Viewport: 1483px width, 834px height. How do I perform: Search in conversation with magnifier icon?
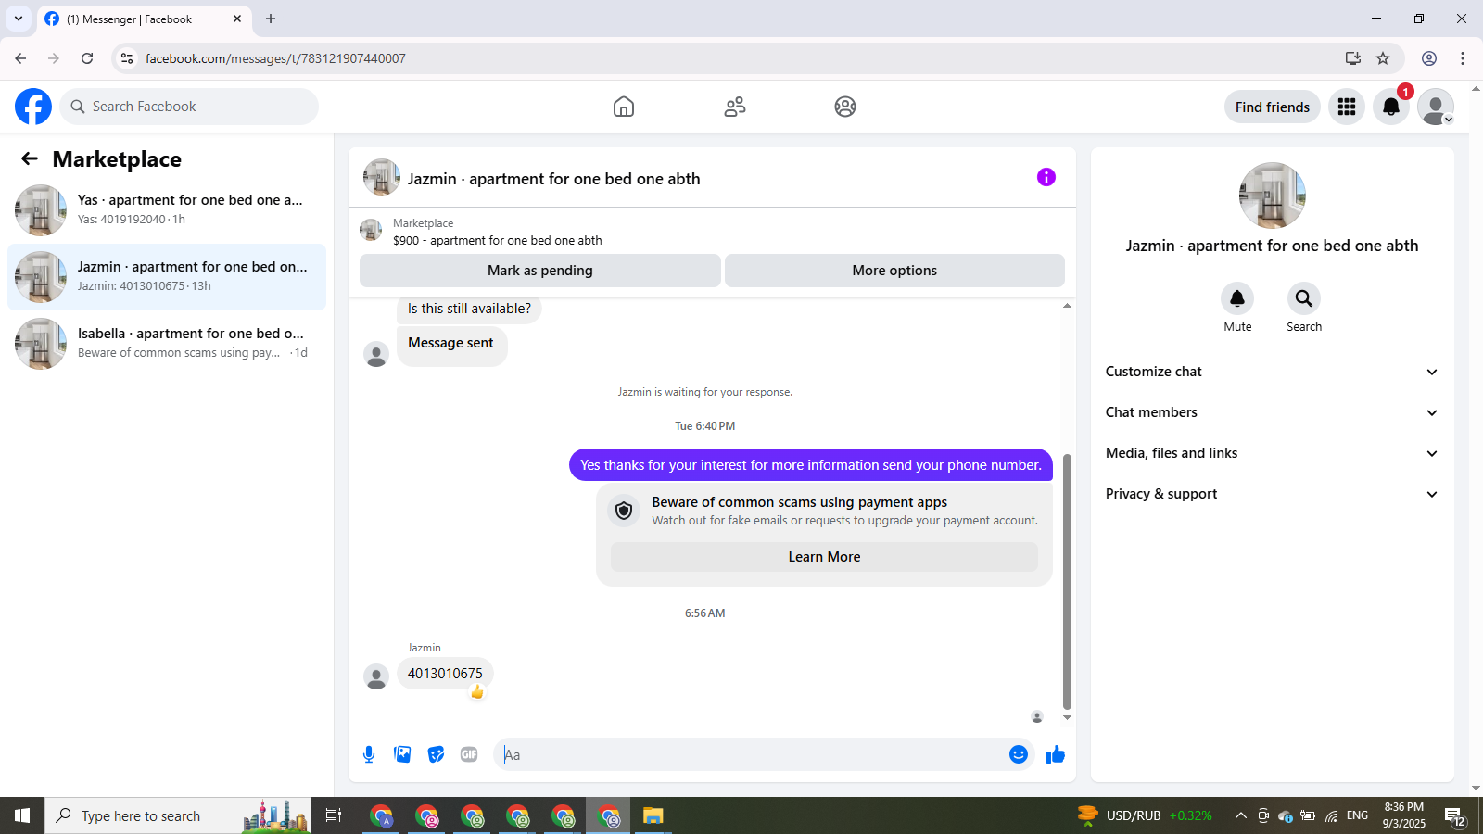click(x=1304, y=298)
